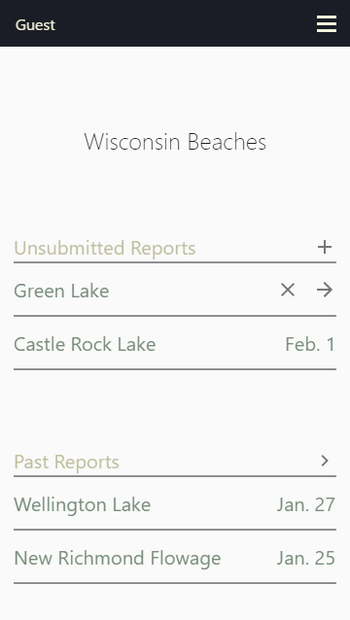This screenshot has width=350, height=620.
Task: Select the Jan. 27 date entry
Action: click(305, 505)
